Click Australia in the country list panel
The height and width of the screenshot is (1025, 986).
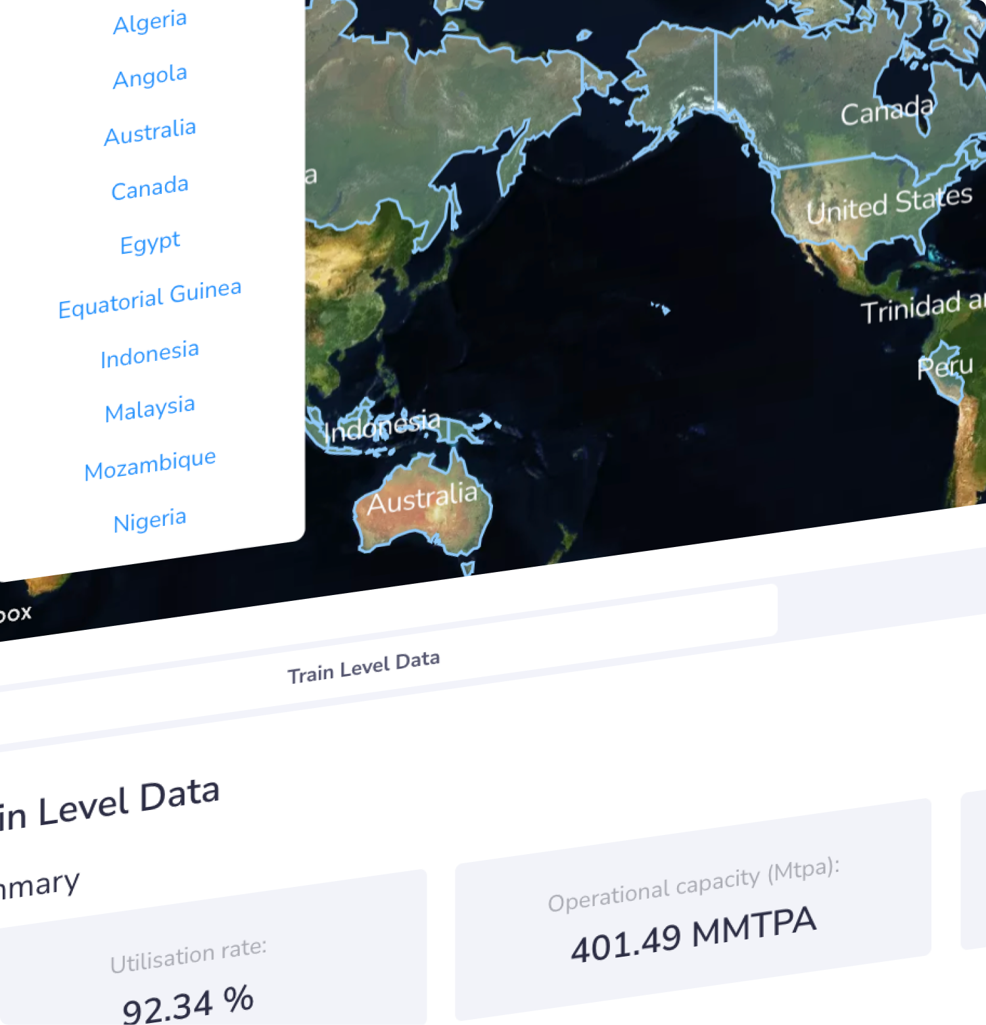tap(150, 132)
